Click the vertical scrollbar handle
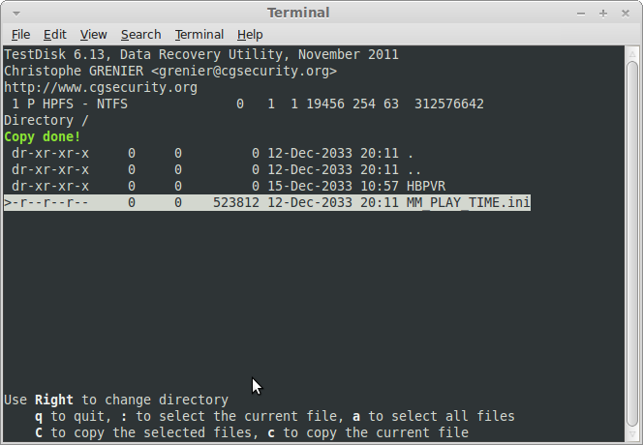 point(632,244)
